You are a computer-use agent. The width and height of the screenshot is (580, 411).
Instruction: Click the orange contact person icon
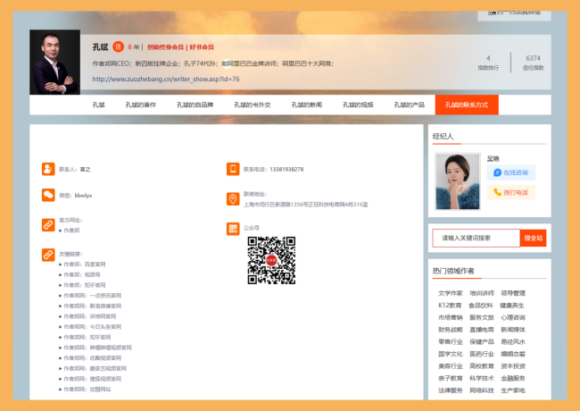pyautogui.click(x=47, y=169)
